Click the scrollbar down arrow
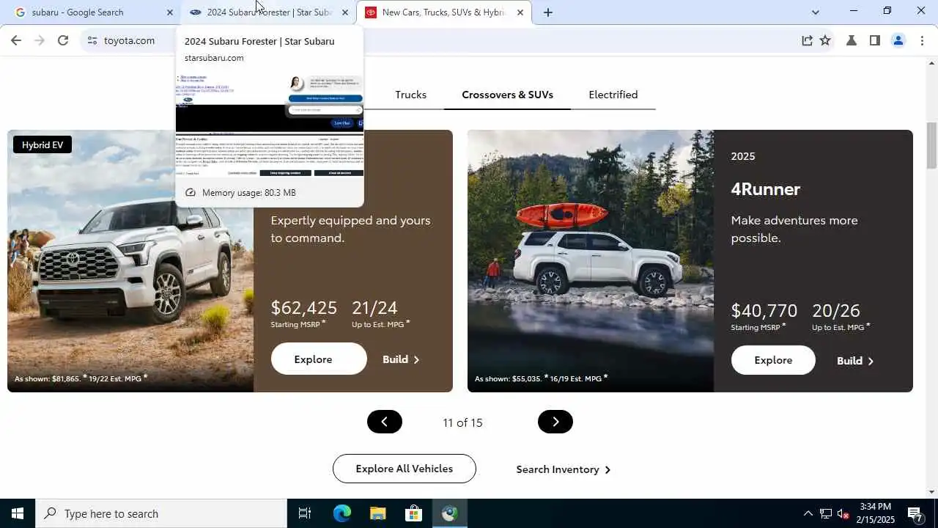Viewport: 938px width, 528px height. tap(931, 492)
